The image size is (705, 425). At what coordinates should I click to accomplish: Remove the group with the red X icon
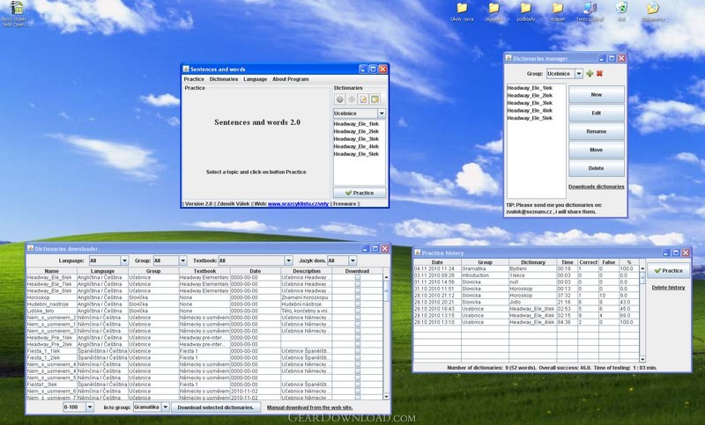pos(599,74)
